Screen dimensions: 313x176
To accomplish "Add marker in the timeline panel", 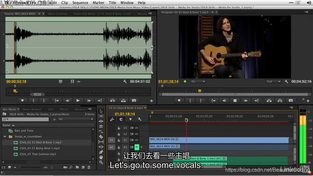I will click(130, 119).
